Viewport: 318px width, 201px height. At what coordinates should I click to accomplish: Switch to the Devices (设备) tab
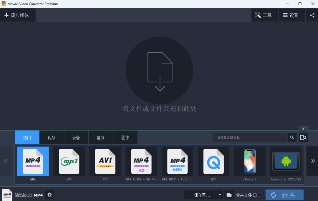76,137
